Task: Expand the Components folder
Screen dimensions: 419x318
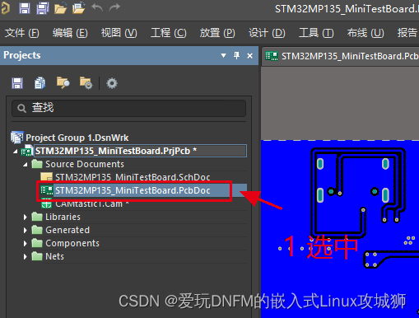Action: [x=26, y=243]
